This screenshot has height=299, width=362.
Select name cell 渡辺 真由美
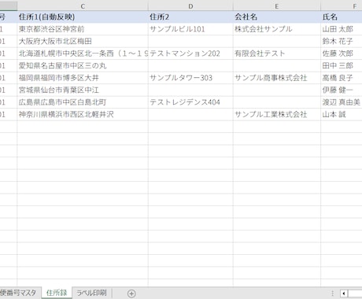click(342, 102)
